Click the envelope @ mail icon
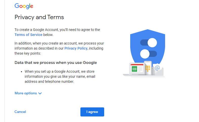The height and width of the screenshot is (122, 199). tap(158, 69)
